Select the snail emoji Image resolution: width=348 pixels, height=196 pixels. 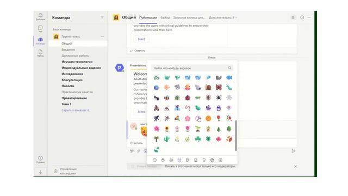[208, 87]
